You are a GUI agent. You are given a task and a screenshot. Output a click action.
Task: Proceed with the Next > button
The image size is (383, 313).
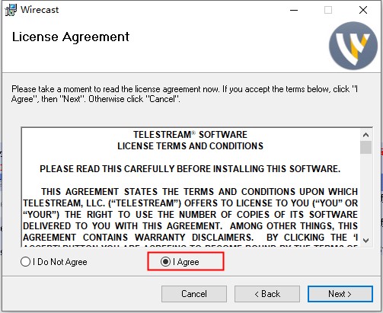(340, 294)
